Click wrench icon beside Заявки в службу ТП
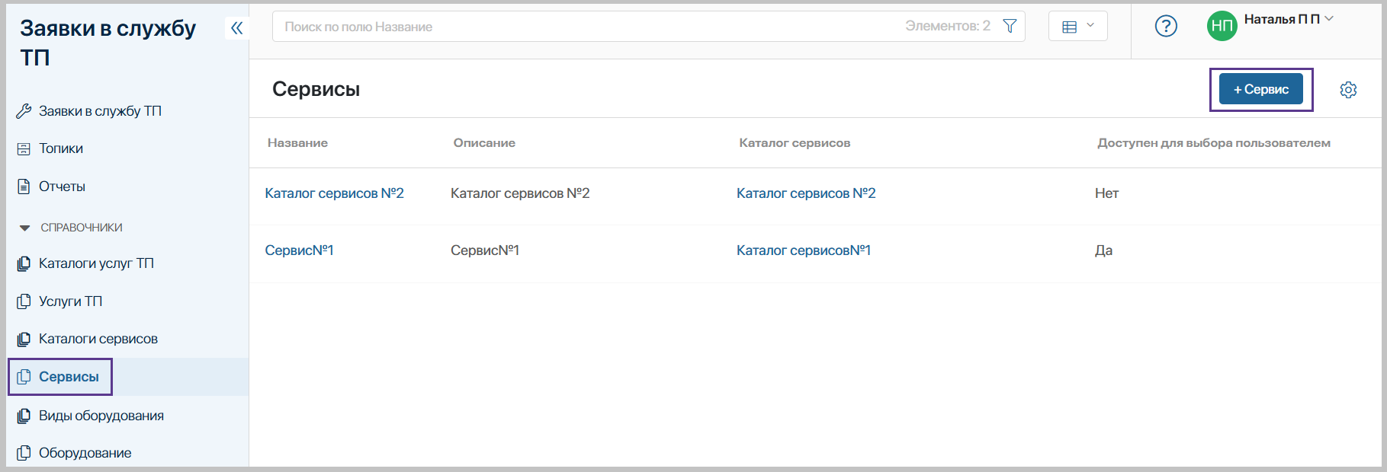Viewport: 1387px width, 472px height. pos(24,112)
